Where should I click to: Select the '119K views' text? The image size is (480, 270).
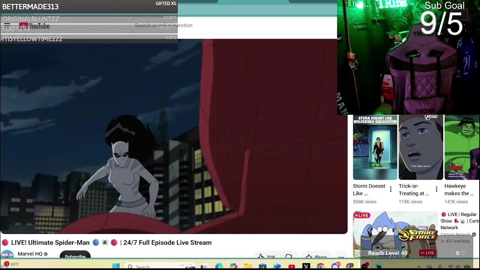pyautogui.click(x=410, y=202)
